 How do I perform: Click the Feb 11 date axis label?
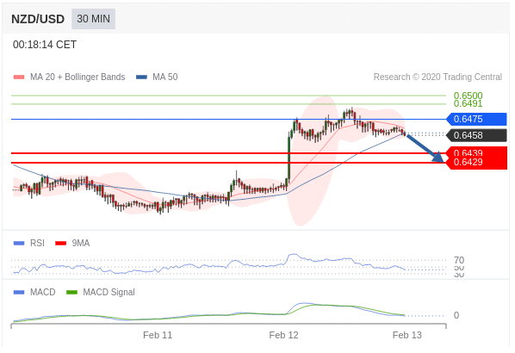(158, 335)
